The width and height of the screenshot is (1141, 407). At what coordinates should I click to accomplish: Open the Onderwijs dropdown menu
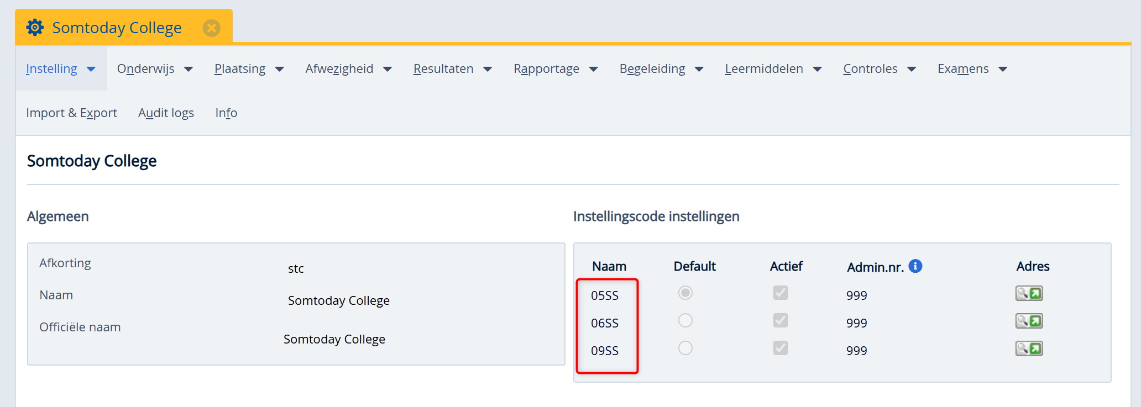point(155,68)
